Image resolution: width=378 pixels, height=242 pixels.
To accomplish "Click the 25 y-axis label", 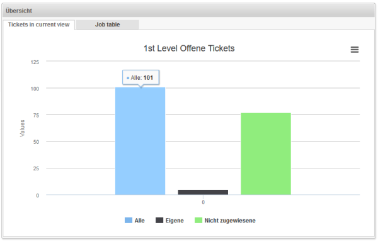I will 36,168.
